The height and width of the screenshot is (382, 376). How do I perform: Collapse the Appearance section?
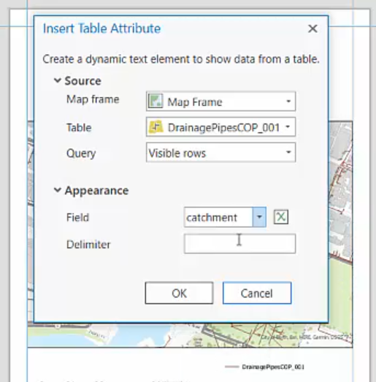[x=57, y=190]
